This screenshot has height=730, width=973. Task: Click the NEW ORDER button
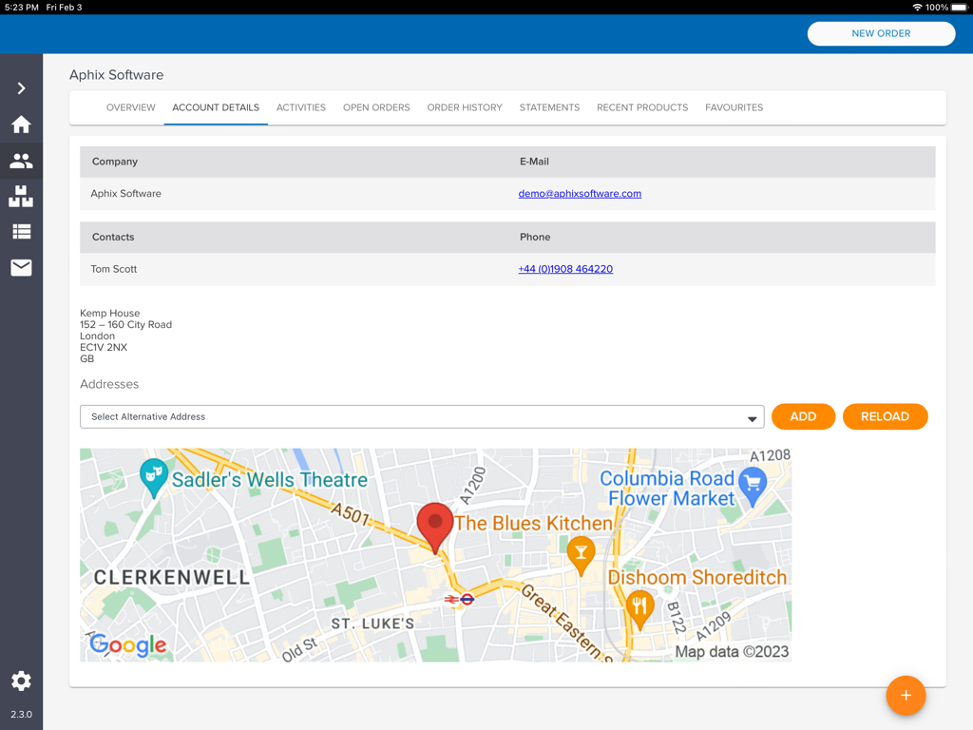[x=880, y=33]
